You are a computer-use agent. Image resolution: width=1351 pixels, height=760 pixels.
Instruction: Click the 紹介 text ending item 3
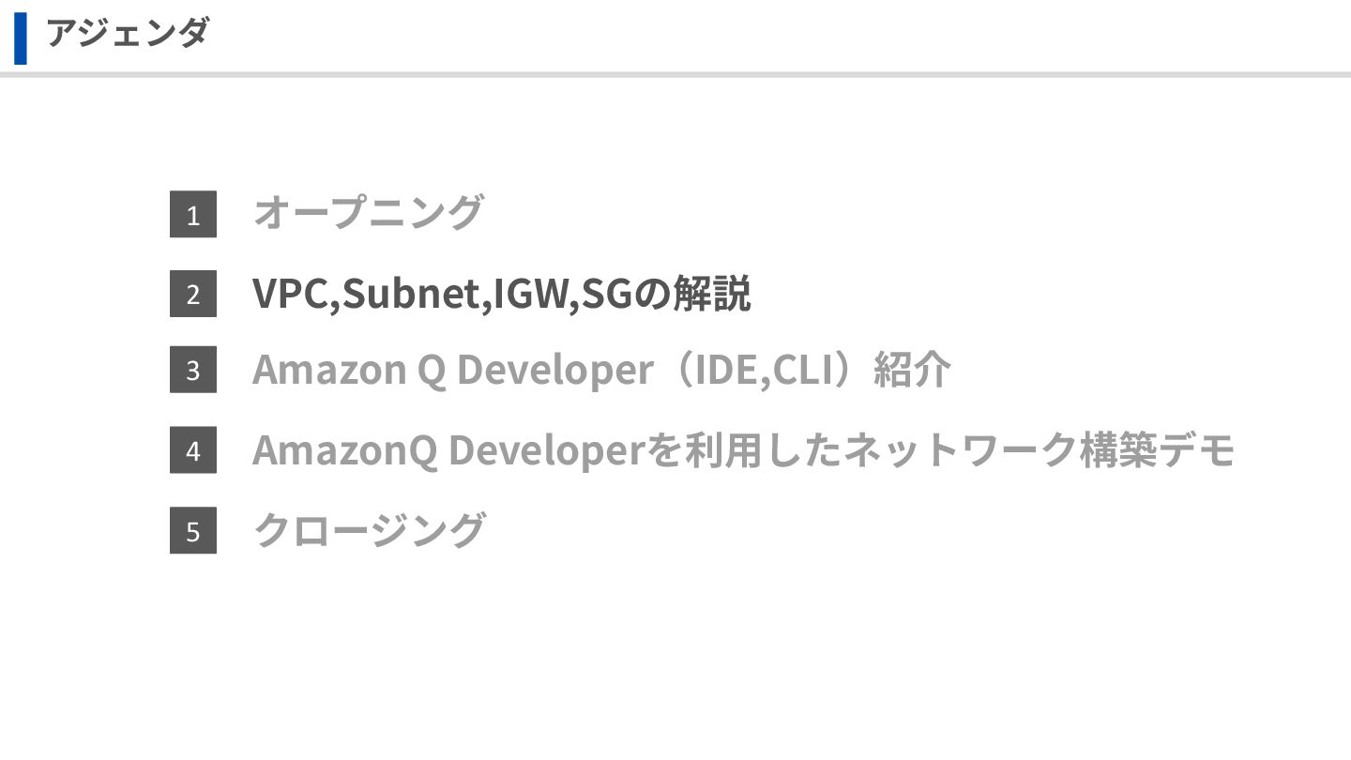coord(912,371)
